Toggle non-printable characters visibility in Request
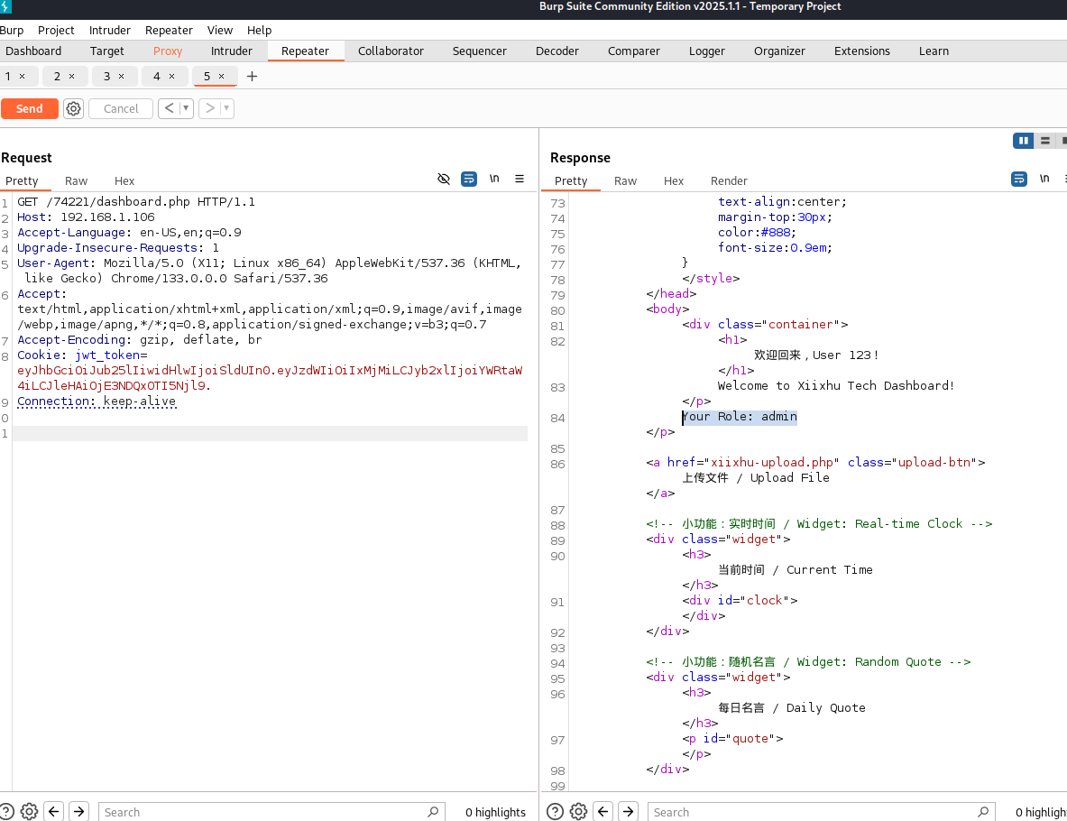 coord(444,179)
